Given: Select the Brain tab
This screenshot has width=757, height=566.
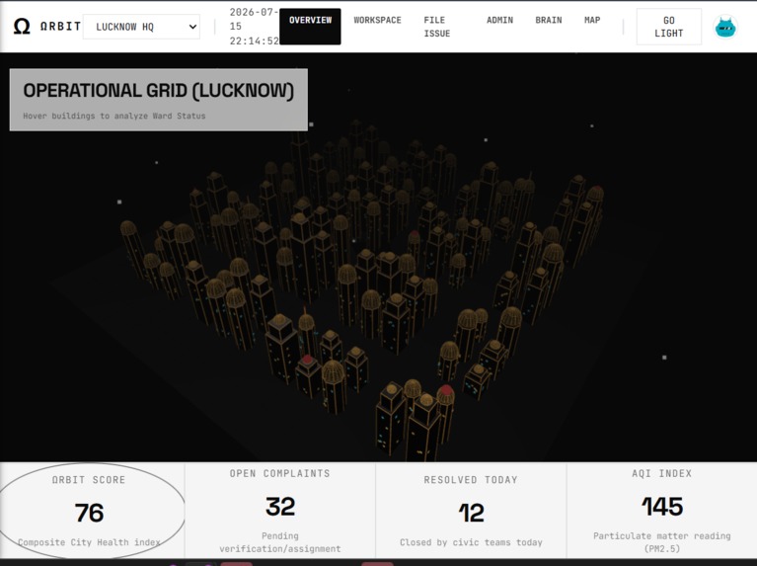Looking at the screenshot, I should [x=549, y=21].
